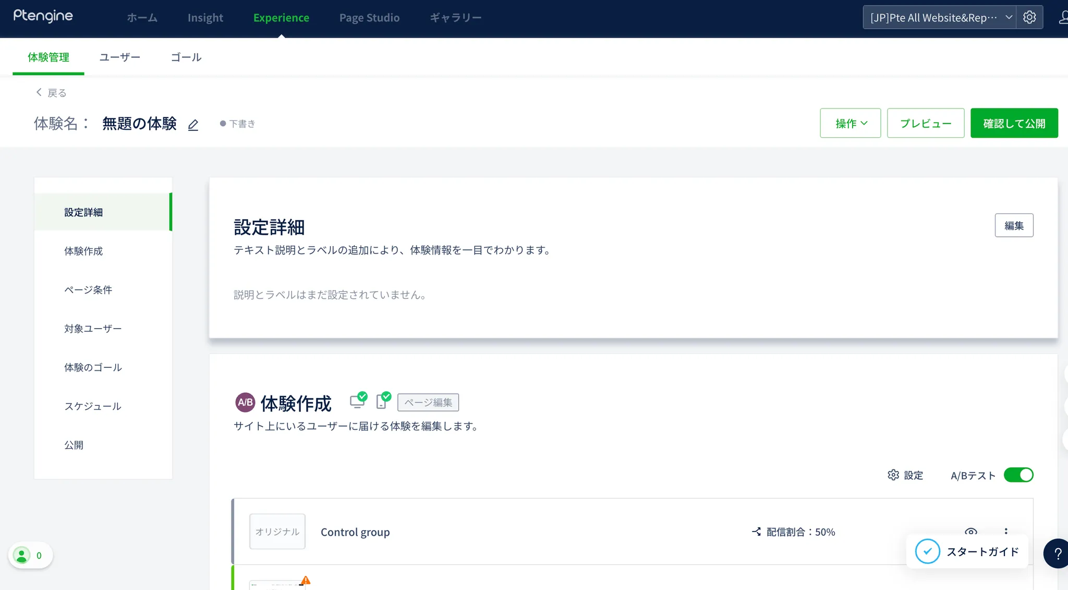Screen dimensions: 1068x590
Task: Click 戻る to go back
Action: pyautogui.click(x=51, y=93)
